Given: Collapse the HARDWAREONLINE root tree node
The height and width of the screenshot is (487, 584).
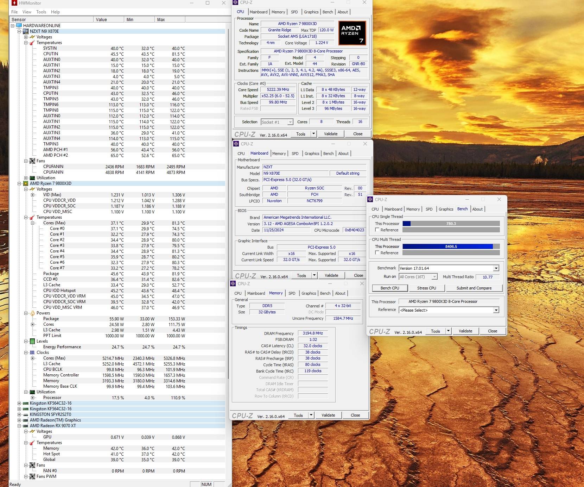Looking at the screenshot, I should pyautogui.click(x=12, y=26).
